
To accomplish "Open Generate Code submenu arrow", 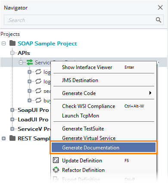I will [150, 93].
